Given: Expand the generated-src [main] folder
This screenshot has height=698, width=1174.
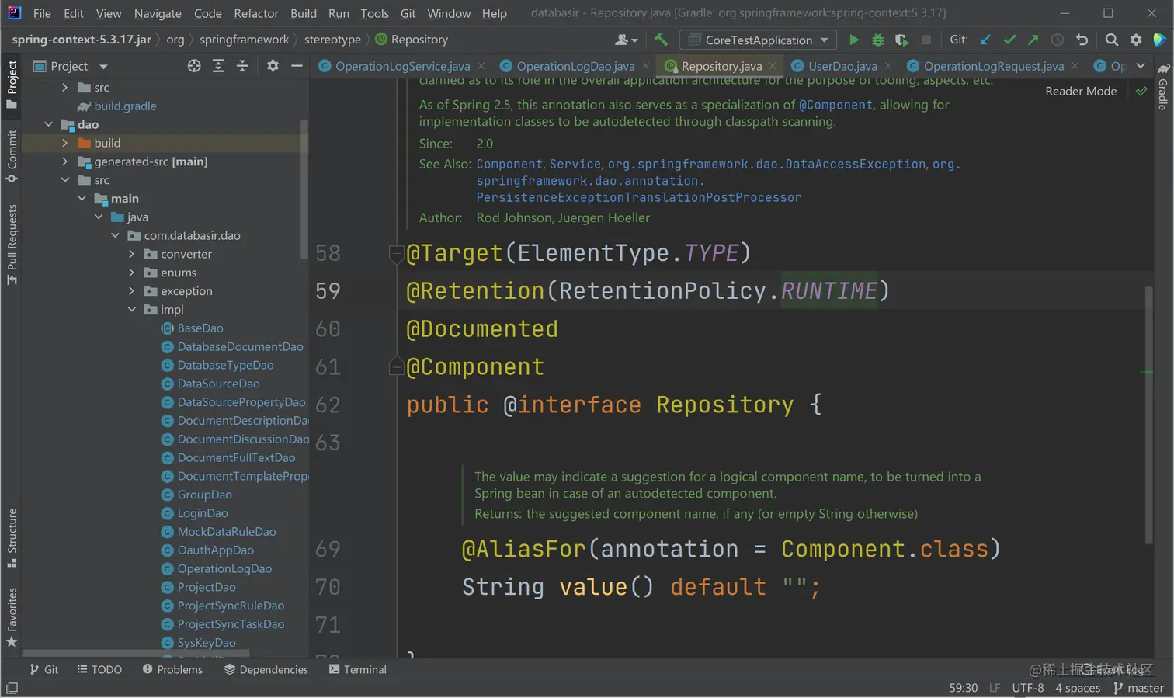Looking at the screenshot, I should (65, 161).
